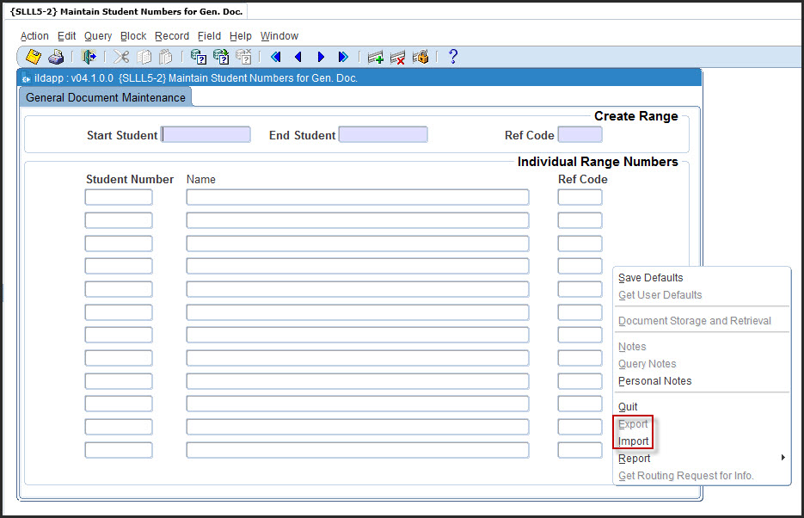Expand the Report submenu arrow
Viewport: 804px width, 518px height.
pos(783,458)
